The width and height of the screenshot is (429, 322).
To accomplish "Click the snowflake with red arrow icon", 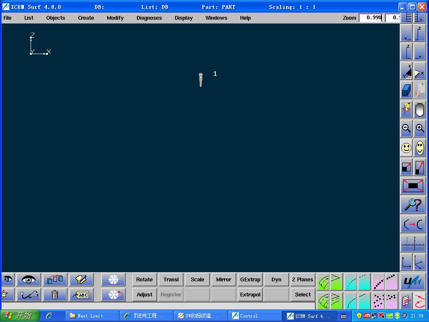I will [x=113, y=295].
